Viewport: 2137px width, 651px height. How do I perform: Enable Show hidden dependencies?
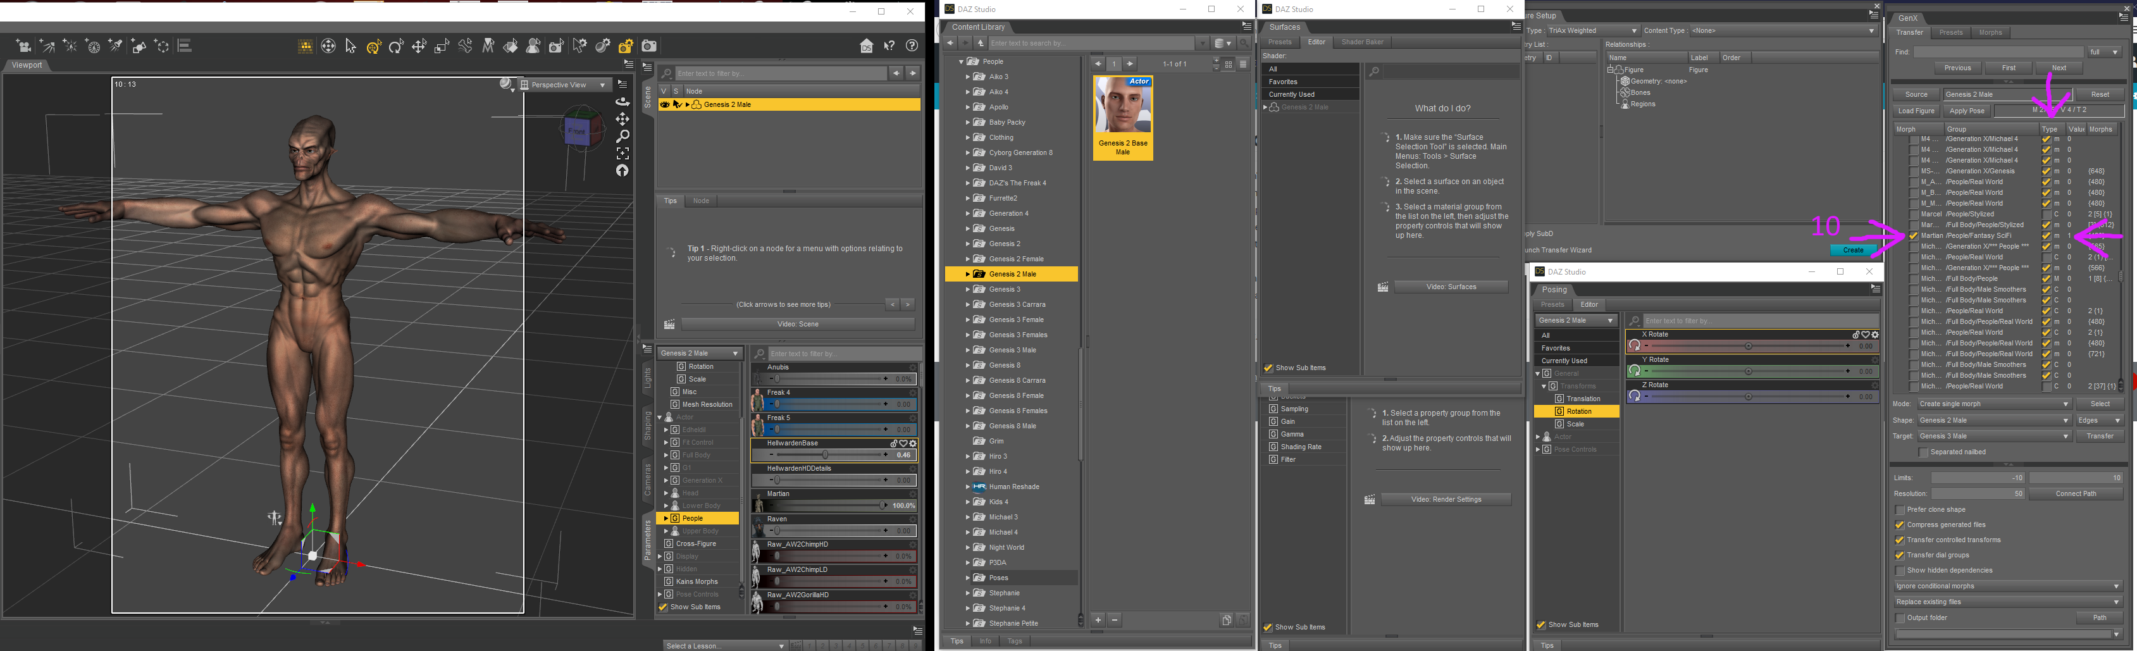click(1900, 571)
